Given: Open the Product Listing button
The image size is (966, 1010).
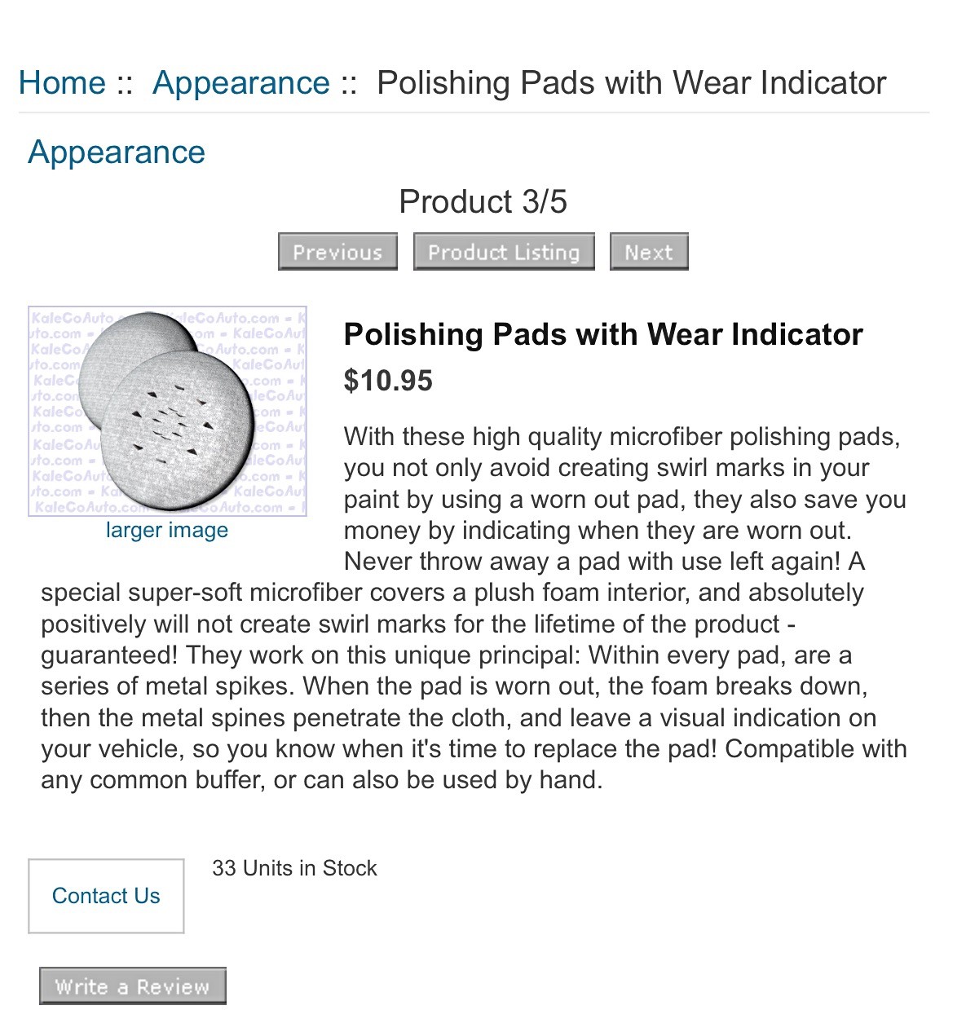Looking at the screenshot, I should tap(504, 251).
